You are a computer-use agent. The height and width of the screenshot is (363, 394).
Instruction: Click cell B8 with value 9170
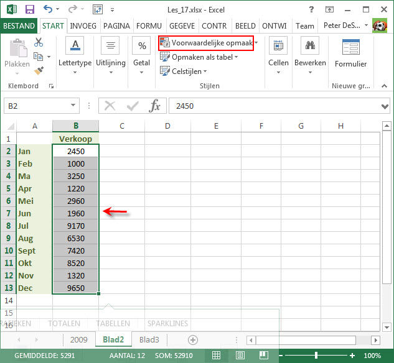point(76,226)
